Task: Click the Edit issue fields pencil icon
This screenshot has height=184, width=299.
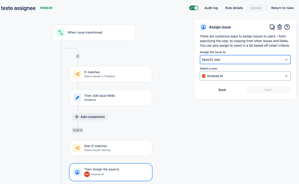Action: [x=77, y=98]
